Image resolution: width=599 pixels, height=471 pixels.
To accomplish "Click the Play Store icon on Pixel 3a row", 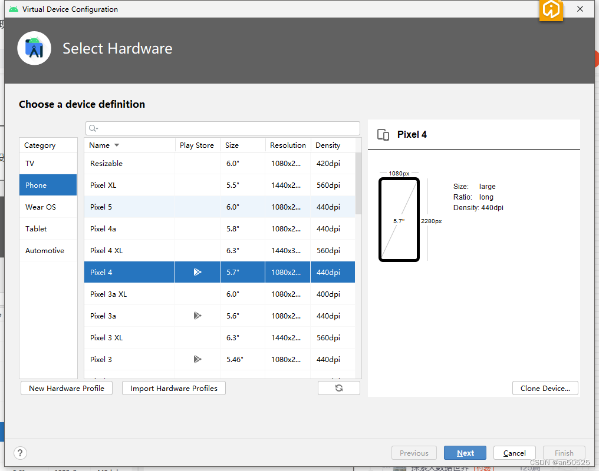I will click(x=198, y=316).
